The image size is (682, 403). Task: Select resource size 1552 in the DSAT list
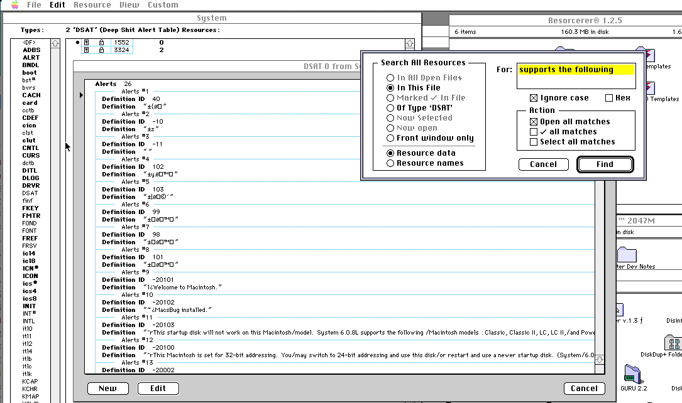point(122,43)
